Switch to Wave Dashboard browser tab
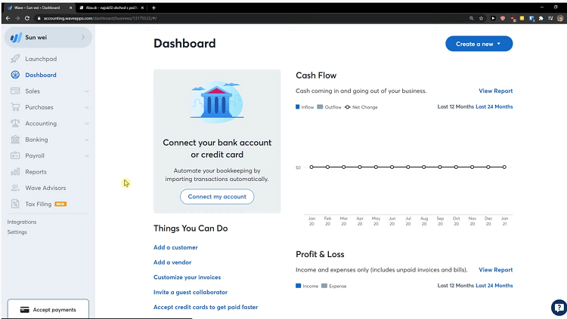 click(x=39, y=8)
